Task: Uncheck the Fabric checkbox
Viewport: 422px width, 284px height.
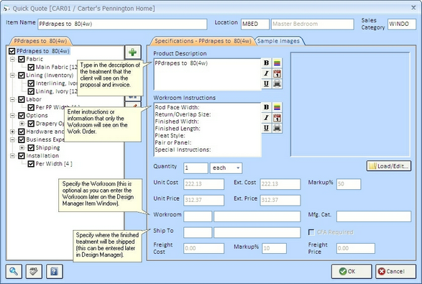Action: 22,59
